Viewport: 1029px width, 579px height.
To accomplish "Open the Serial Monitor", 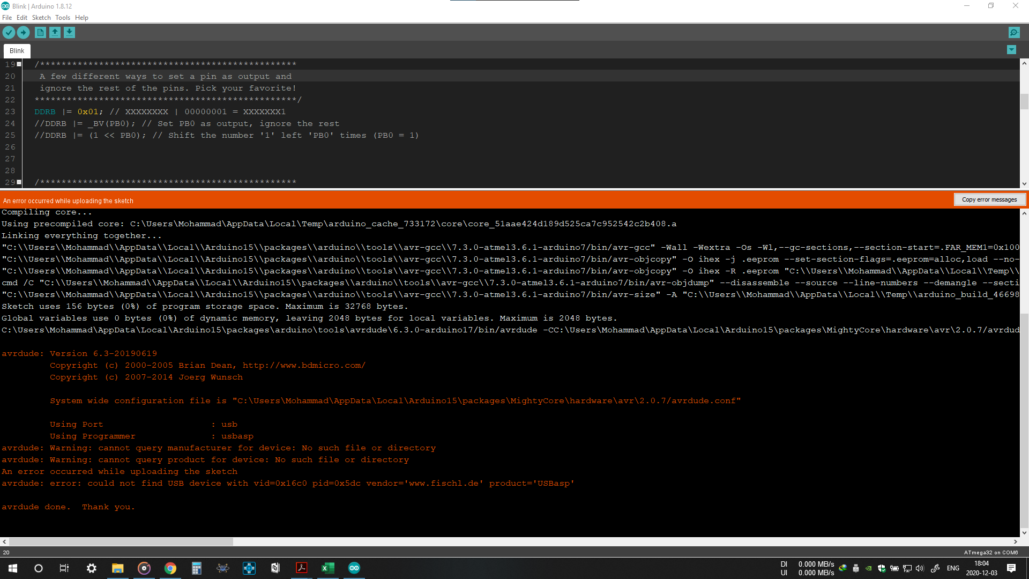I will coord(1013,32).
